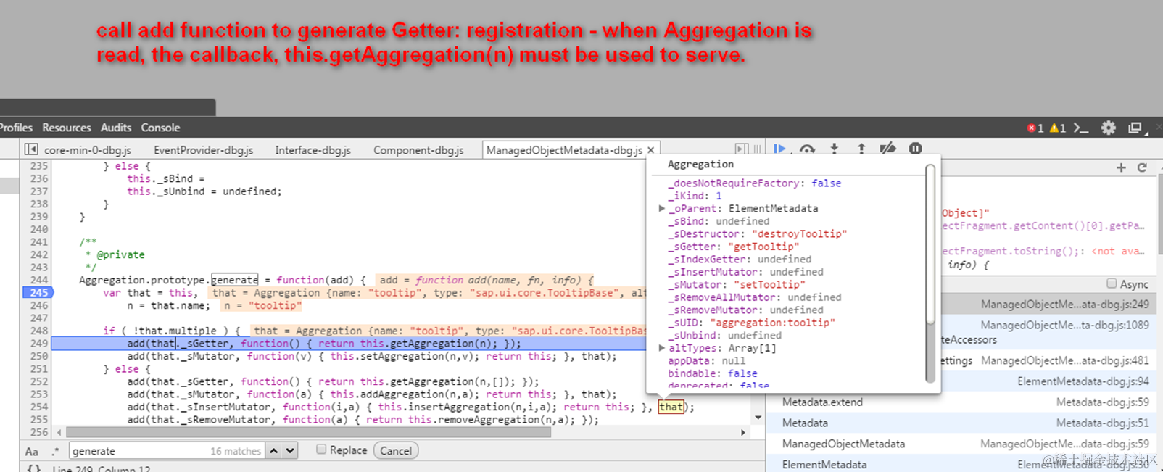Jump to previous search match
This screenshot has width=1163, height=472.
coord(273,450)
